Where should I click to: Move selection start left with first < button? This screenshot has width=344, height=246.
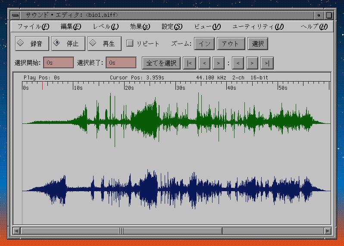204,63
